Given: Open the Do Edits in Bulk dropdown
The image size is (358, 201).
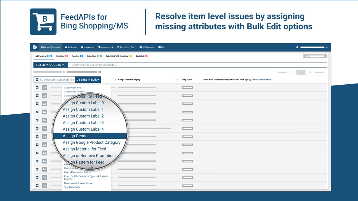Looking at the screenshot, I should click(x=88, y=80).
